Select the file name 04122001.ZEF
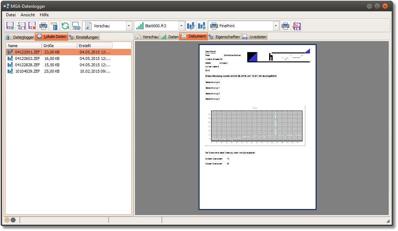The height and width of the screenshot is (231, 398). [x=27, y=52]
